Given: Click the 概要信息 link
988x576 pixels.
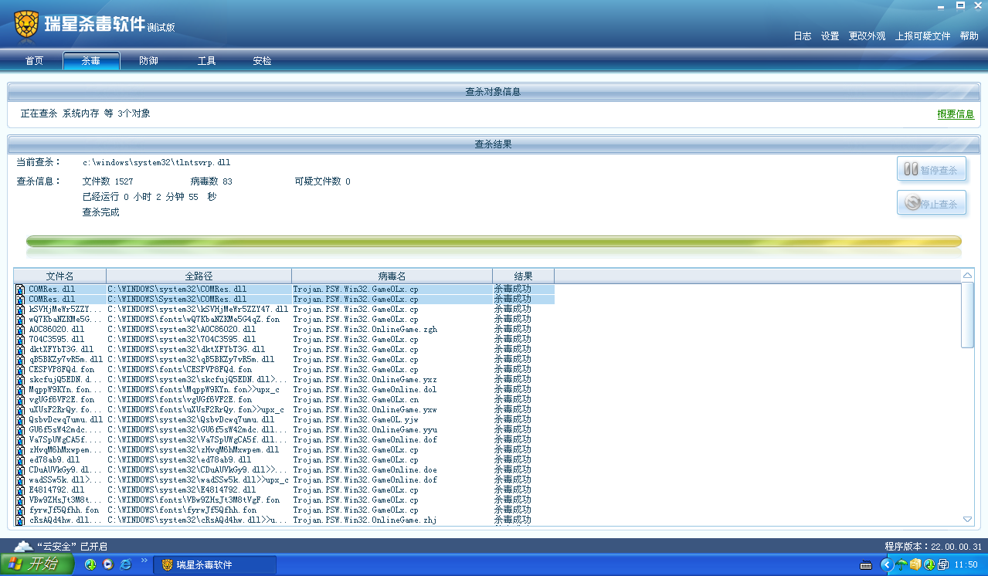Looking at the screenshot, I should coord(956,114).
